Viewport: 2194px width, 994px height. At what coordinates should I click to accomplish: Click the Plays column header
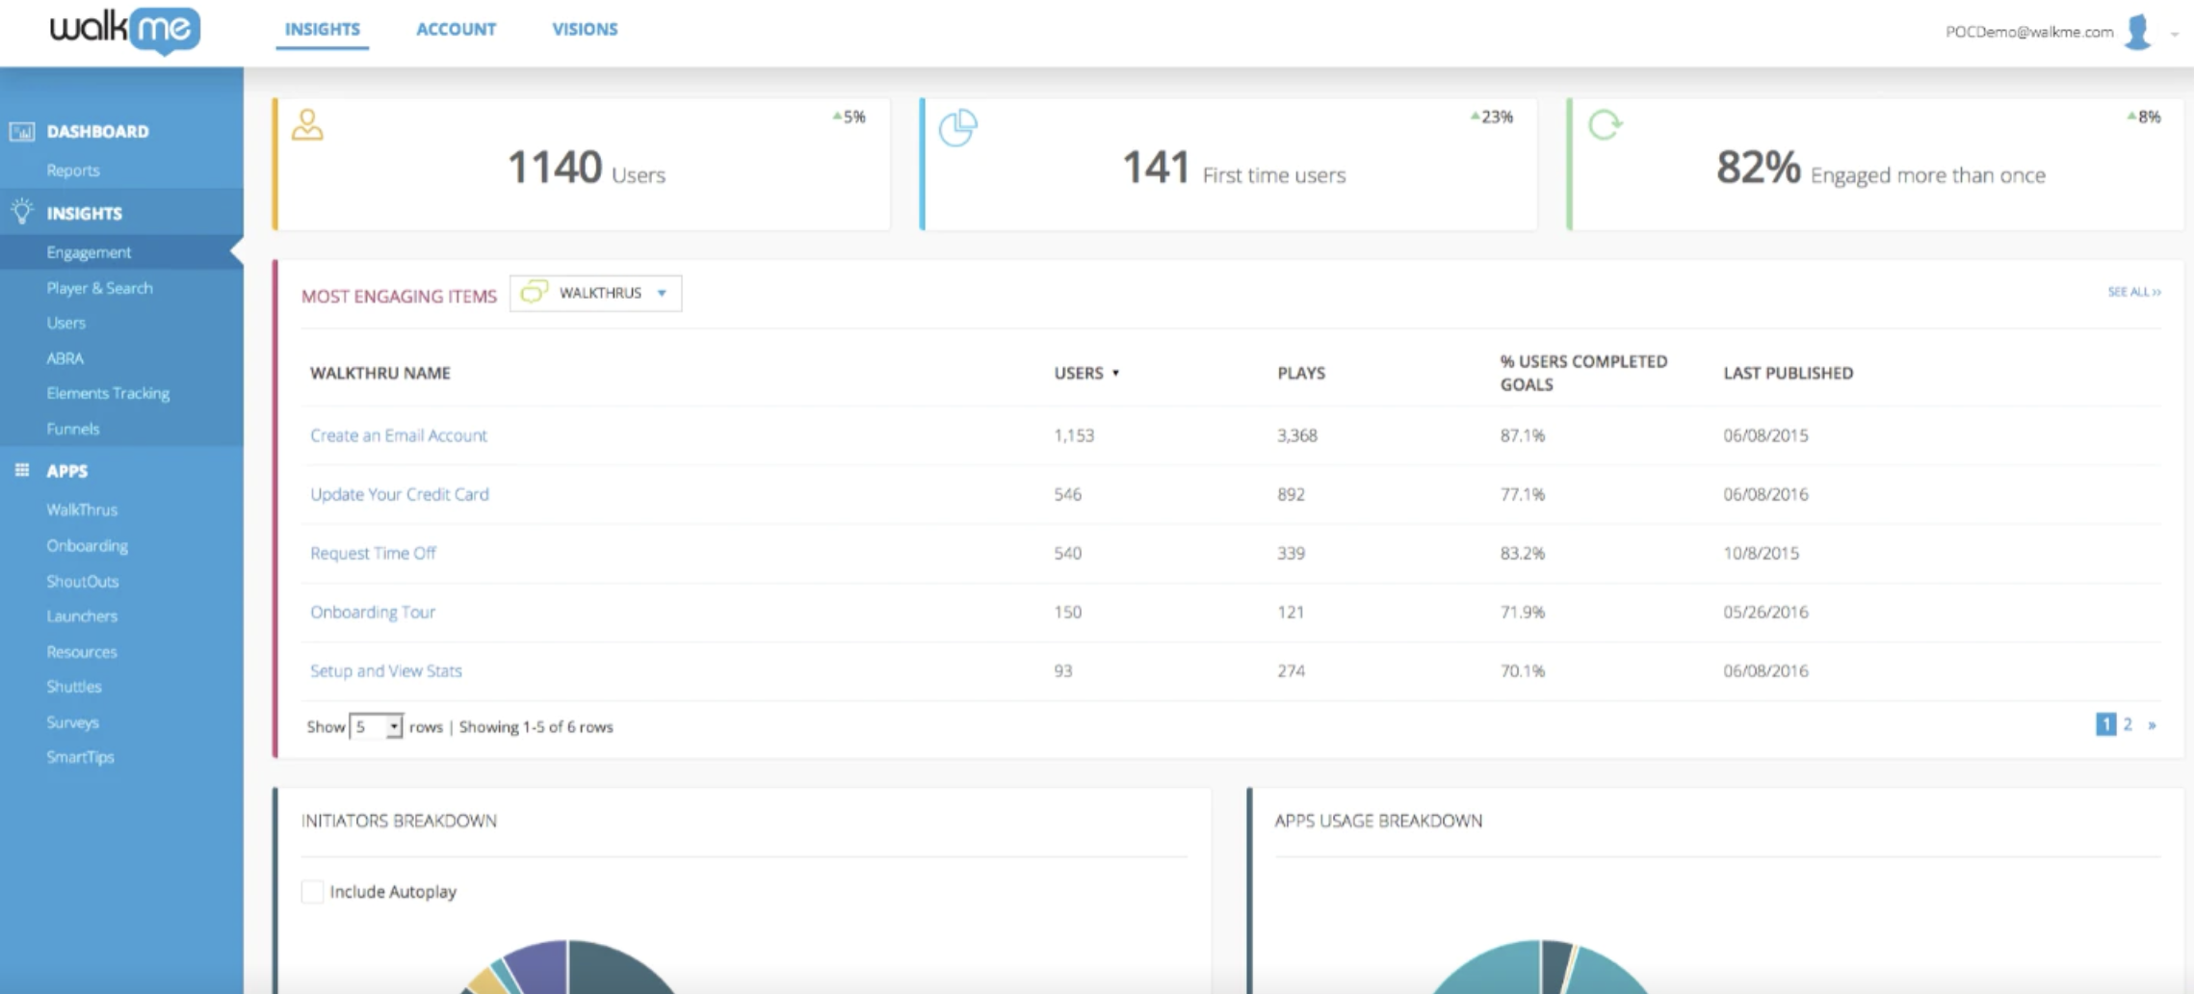click(x=1301, y=373)
